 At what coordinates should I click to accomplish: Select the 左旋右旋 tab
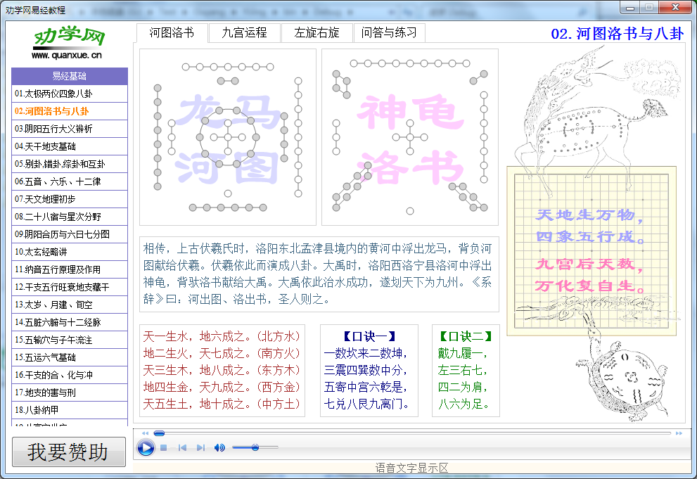click(x=316, y=32)
